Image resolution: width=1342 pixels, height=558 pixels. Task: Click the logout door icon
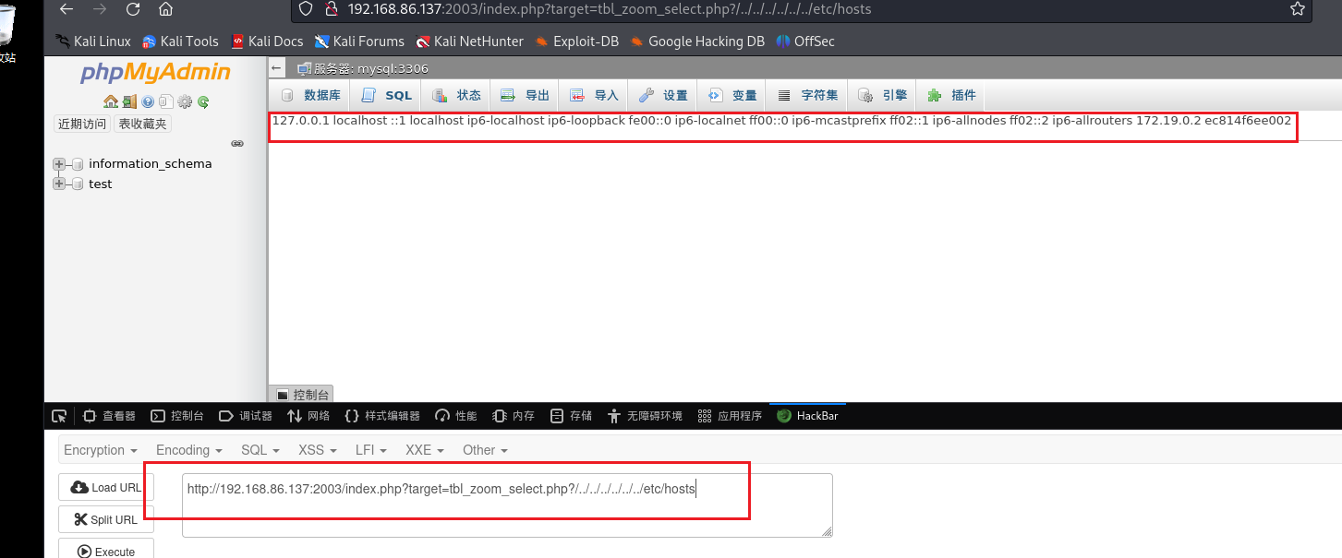129,101
